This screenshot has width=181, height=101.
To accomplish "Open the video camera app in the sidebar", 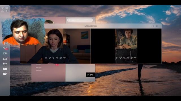I will click(5, 54).
